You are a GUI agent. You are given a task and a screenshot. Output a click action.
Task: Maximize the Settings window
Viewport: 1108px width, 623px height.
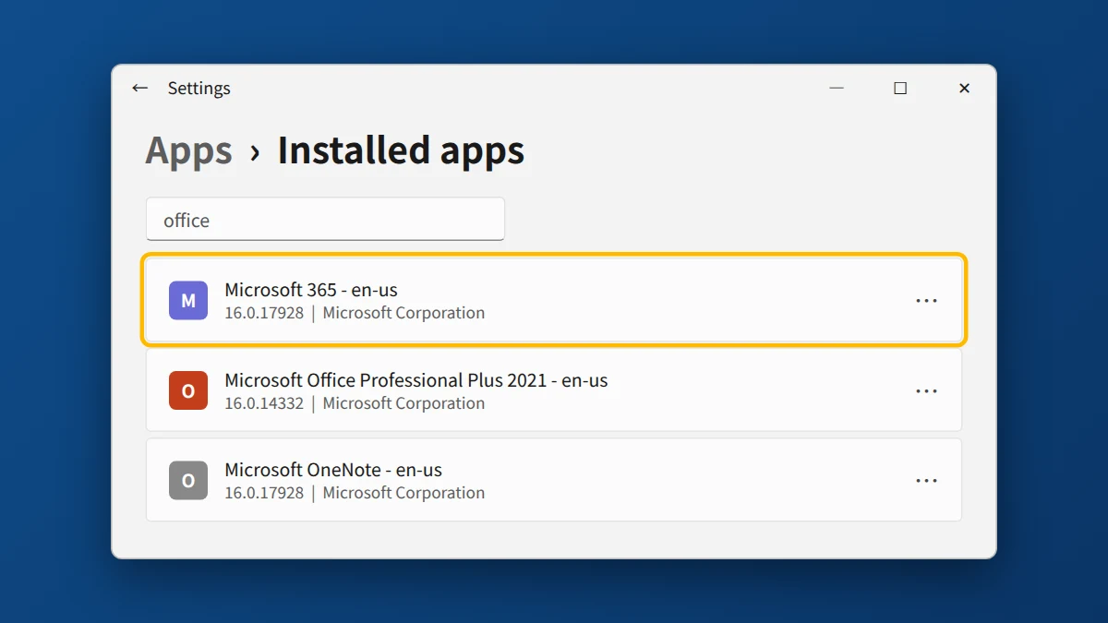tap(900, 89)
